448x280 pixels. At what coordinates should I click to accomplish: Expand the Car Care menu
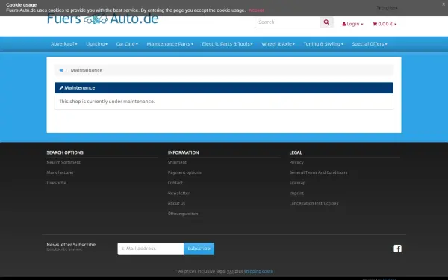[127, 44]
